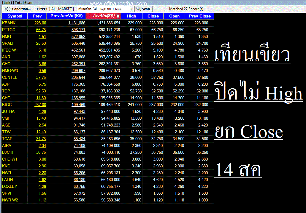This screenshot has width=306, height=213.
Task: Select the High ยก Close template field
Action: (103, 9)
